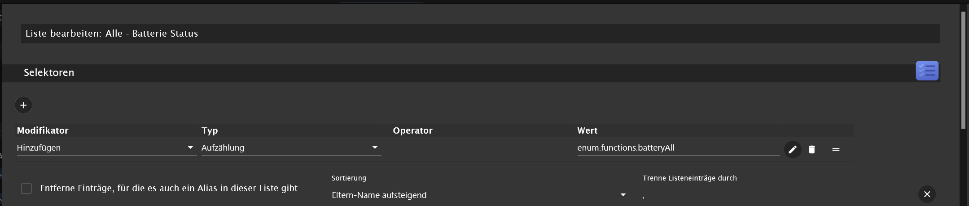Enable the remove alias entries checkbox
Image resolution: width=969 pixels, height=206 pixels.
[26, 189]
